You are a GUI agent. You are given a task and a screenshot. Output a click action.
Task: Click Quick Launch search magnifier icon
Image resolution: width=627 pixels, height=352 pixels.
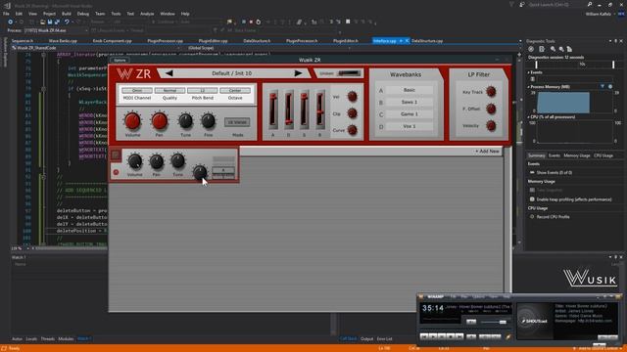click(590, 4)
